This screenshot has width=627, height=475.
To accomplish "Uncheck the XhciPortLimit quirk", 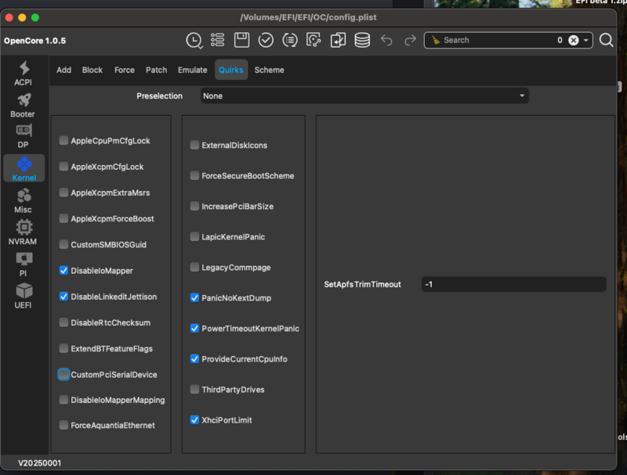I will pos(194,419).
